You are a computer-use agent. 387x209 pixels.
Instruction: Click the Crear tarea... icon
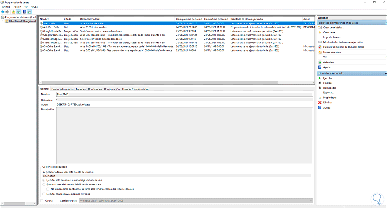click(x=320, y=32)
